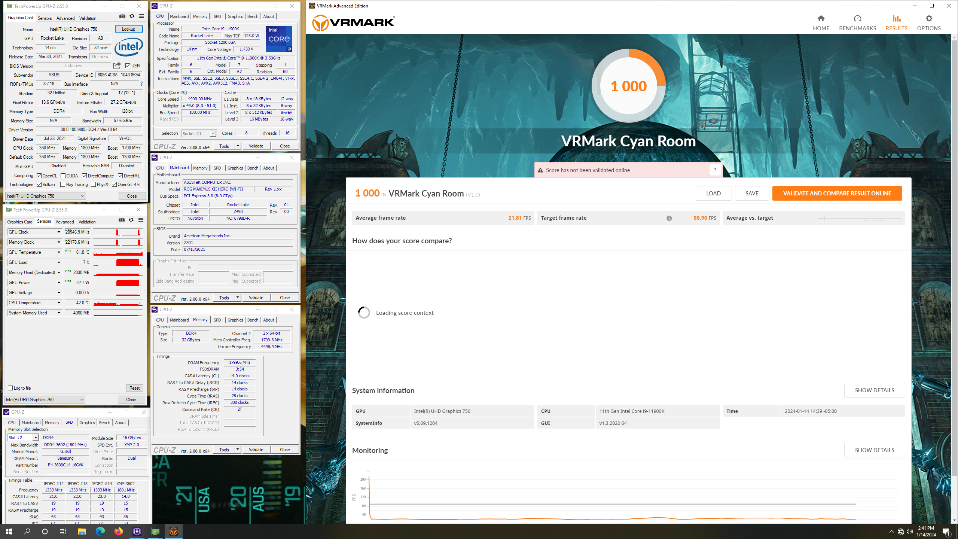This screenshot has width=958, height=539.
Task: Open CPU-Z Socket #1 selection dropdown
Action: point(199,134)
